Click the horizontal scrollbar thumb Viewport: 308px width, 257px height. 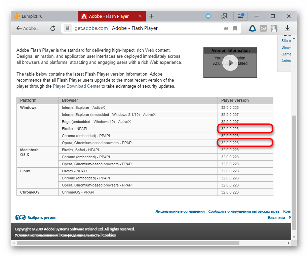click(128, 243)
